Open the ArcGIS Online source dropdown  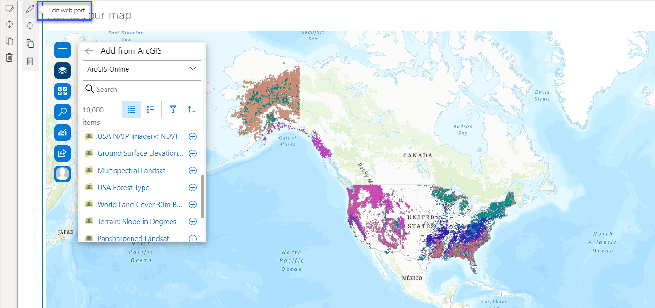(142, 69)
